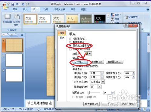Click the 字体 theme fonts icon
151x112 pixels.
(x=112, y=19)
